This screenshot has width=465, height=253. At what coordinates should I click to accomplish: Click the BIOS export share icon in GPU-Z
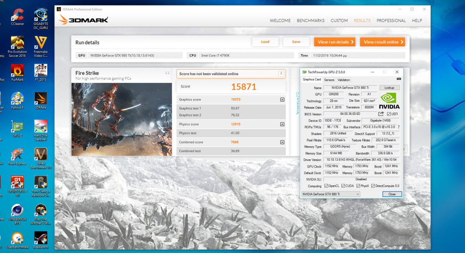381,114
